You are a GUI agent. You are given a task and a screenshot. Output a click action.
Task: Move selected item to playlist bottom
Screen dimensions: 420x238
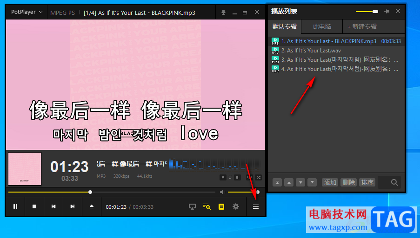tap(312, 182)
